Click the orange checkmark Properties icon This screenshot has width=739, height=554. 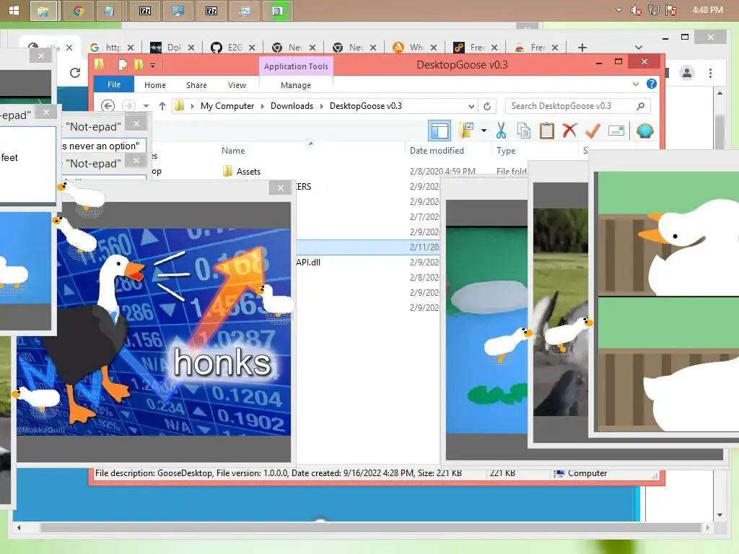(592, 131)
